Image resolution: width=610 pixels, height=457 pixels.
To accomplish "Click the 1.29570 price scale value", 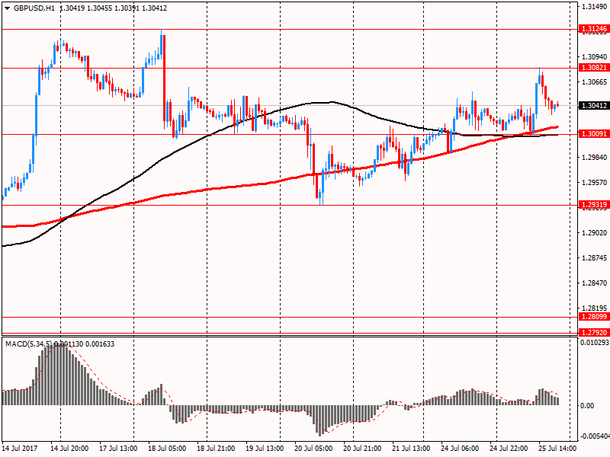I will (x=595, y=182).
